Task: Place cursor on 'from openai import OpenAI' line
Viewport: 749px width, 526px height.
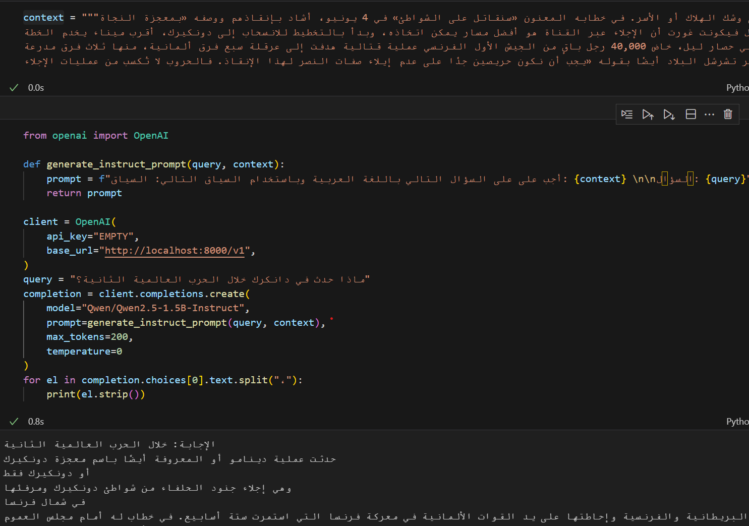Action: (96, 136)
